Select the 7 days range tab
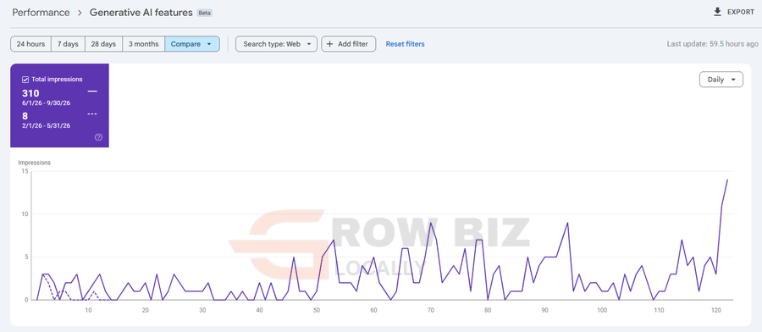The height and width of the screenshot is (332, 762). click(x=68, y=44)
